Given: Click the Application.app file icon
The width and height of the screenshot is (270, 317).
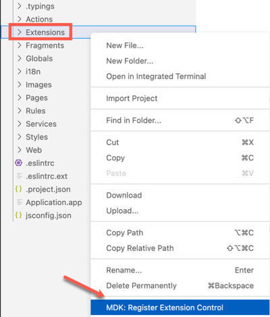Looking at the screenshot, I should pyautogui.click(x=20, y=202).
